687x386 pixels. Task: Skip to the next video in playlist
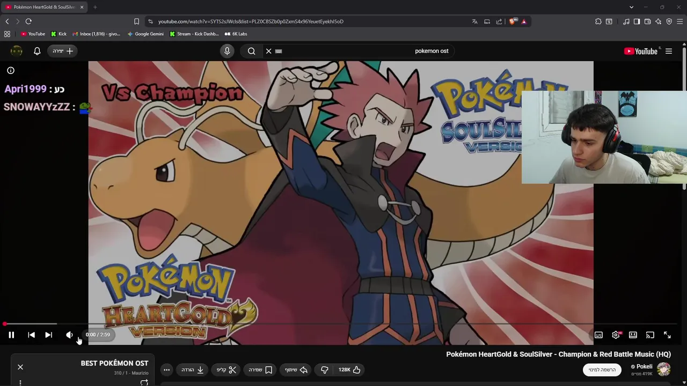click(48, 335)
